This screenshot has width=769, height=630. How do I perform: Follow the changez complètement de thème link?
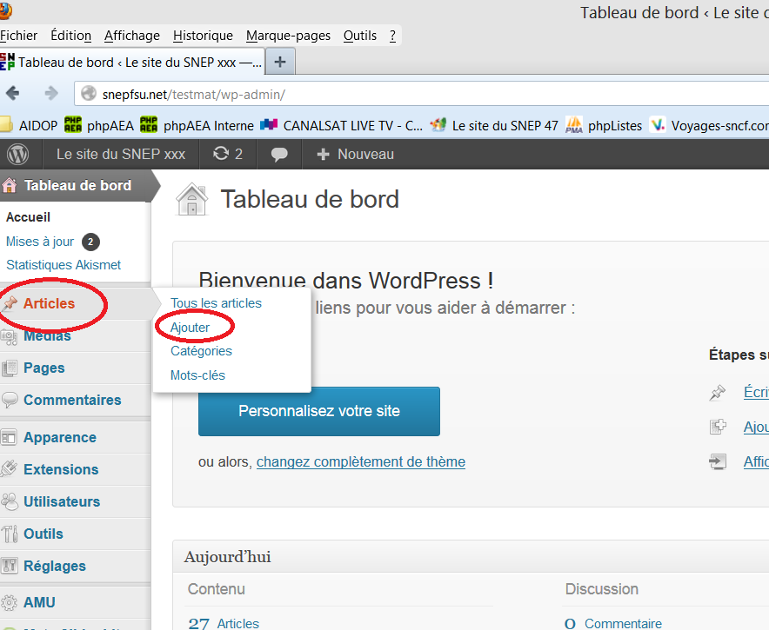pos(360,461)
